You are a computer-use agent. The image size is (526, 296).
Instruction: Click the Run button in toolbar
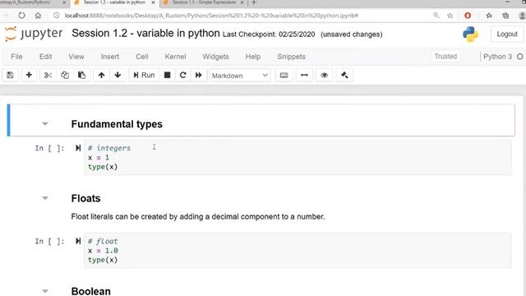145,75
